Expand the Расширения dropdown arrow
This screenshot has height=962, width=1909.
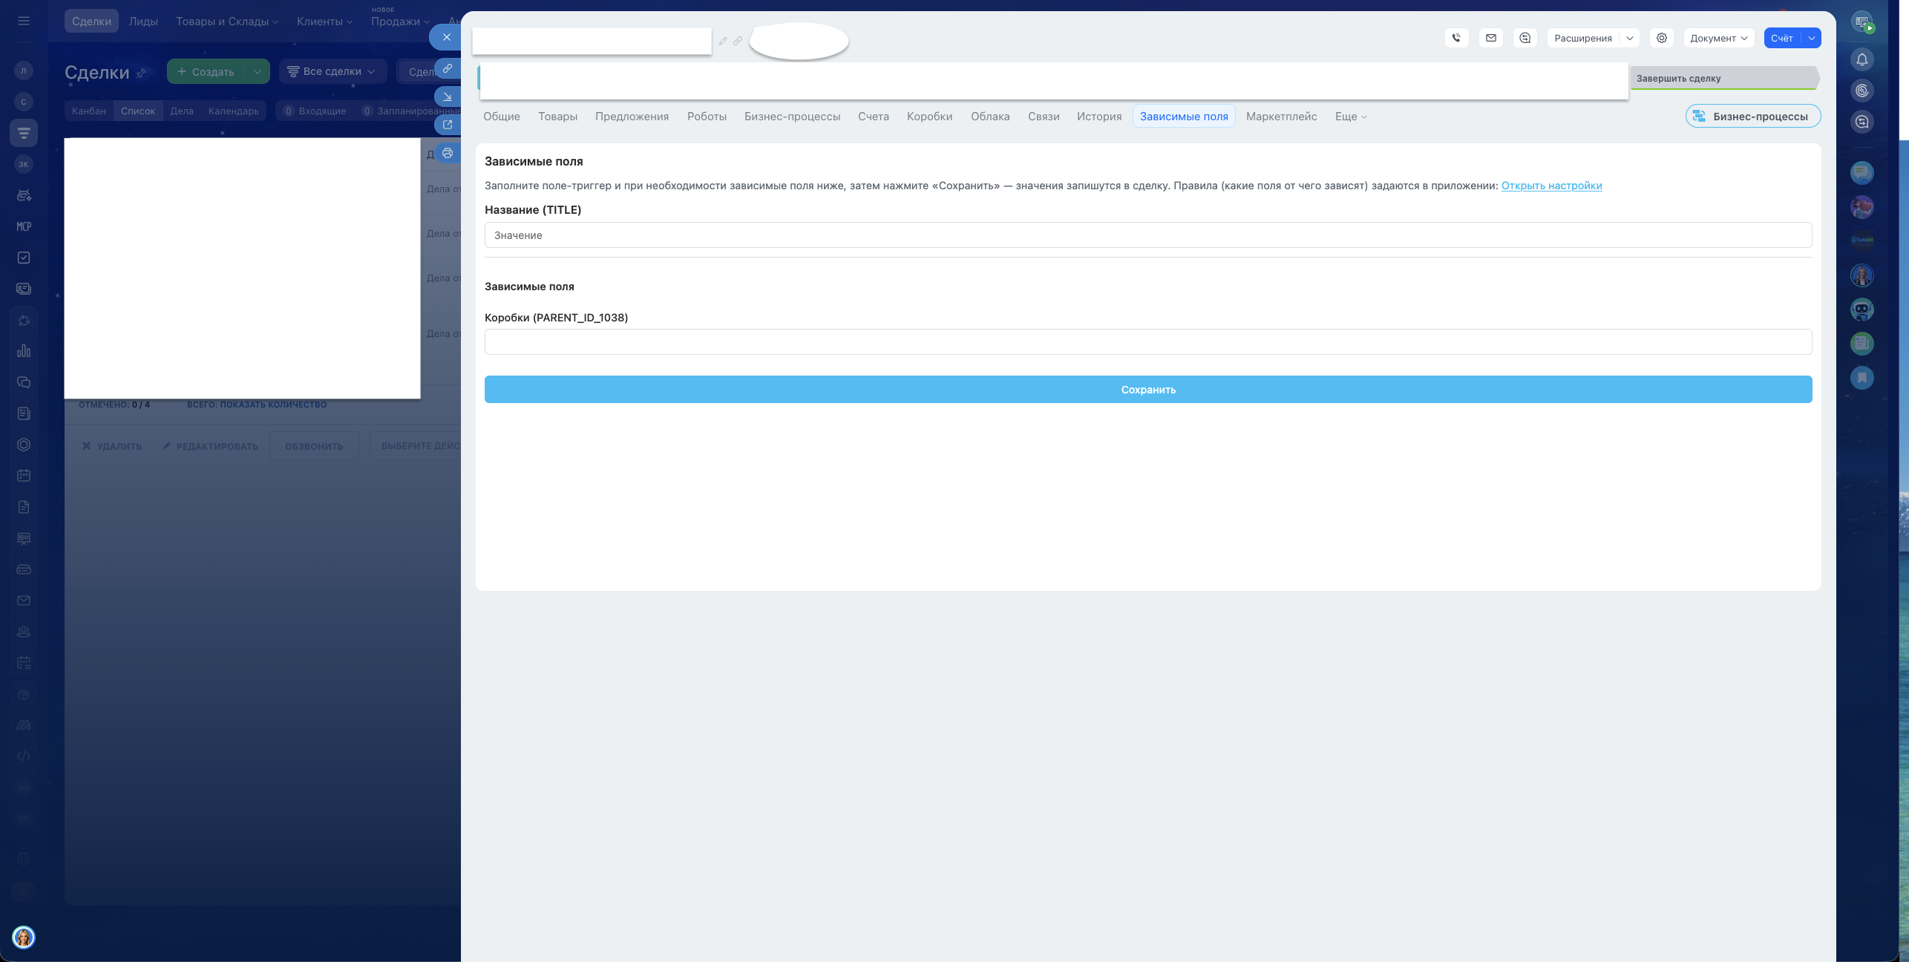click(x=1630, y=38)
